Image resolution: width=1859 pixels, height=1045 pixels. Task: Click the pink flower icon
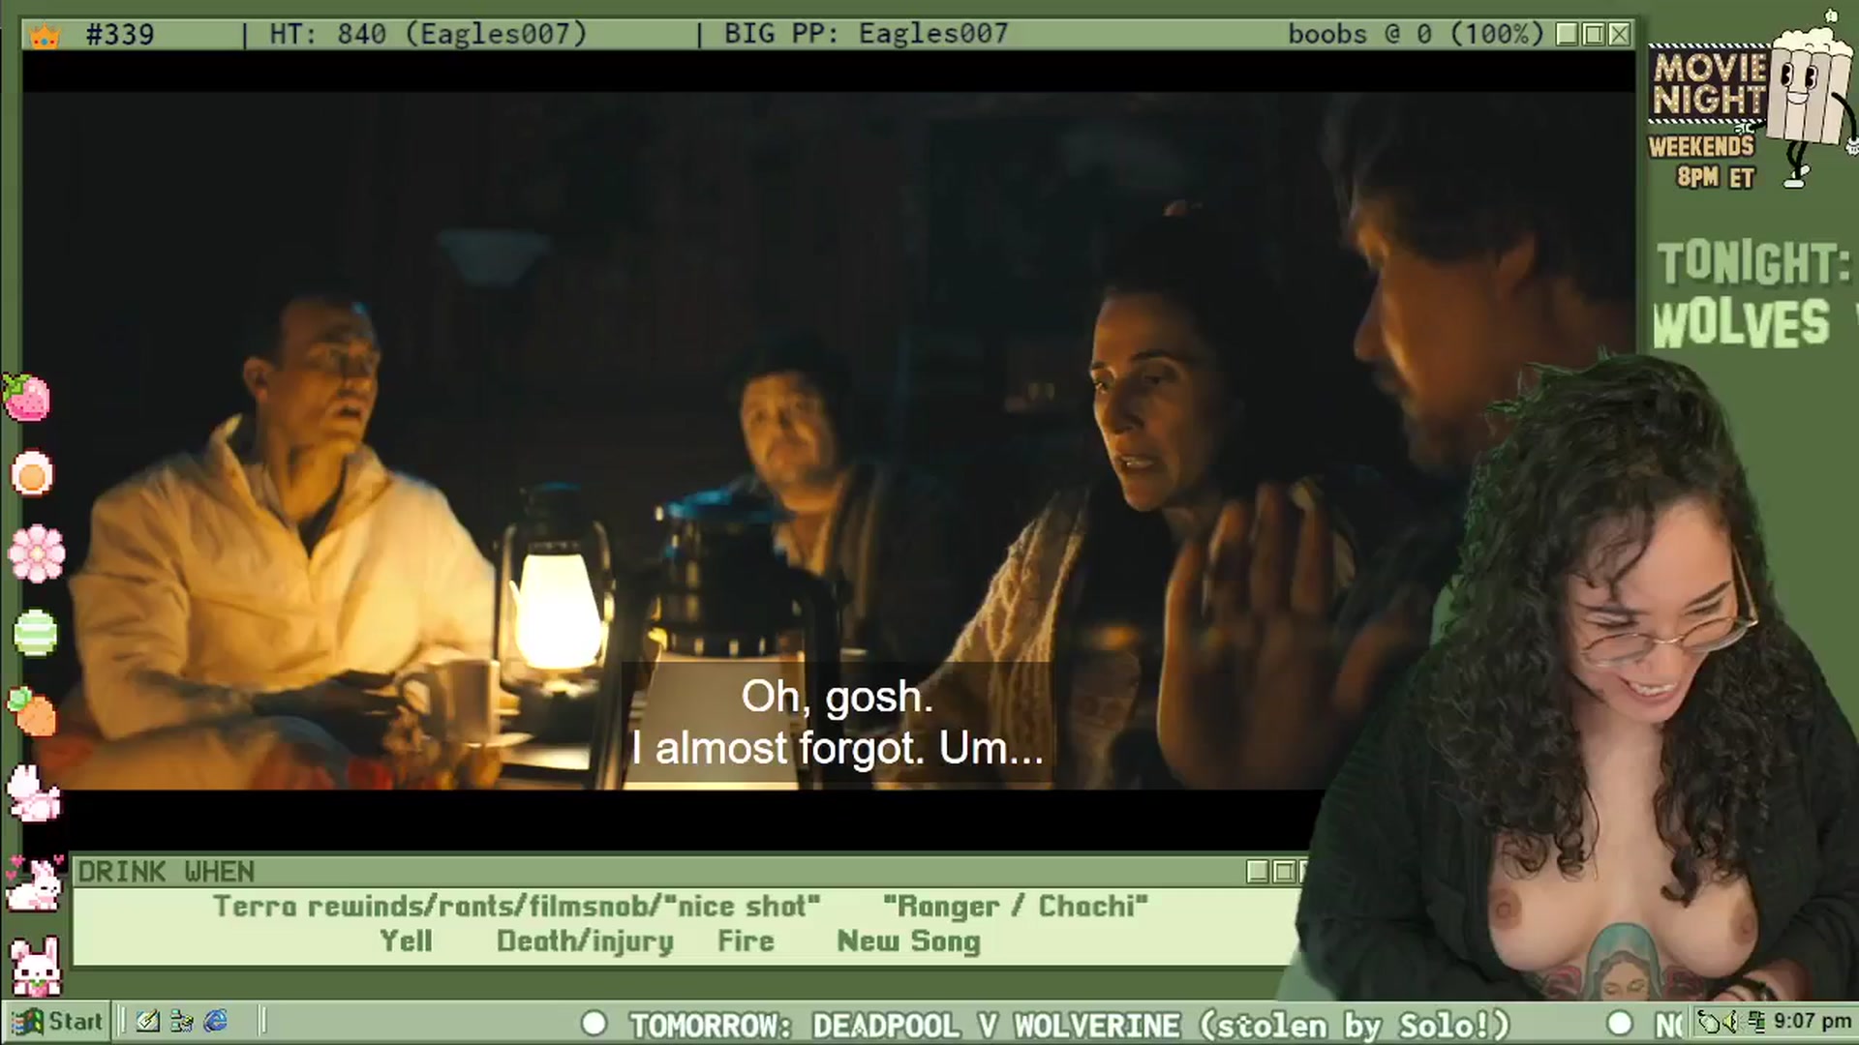pyautogui.click(x=36, y=553)
